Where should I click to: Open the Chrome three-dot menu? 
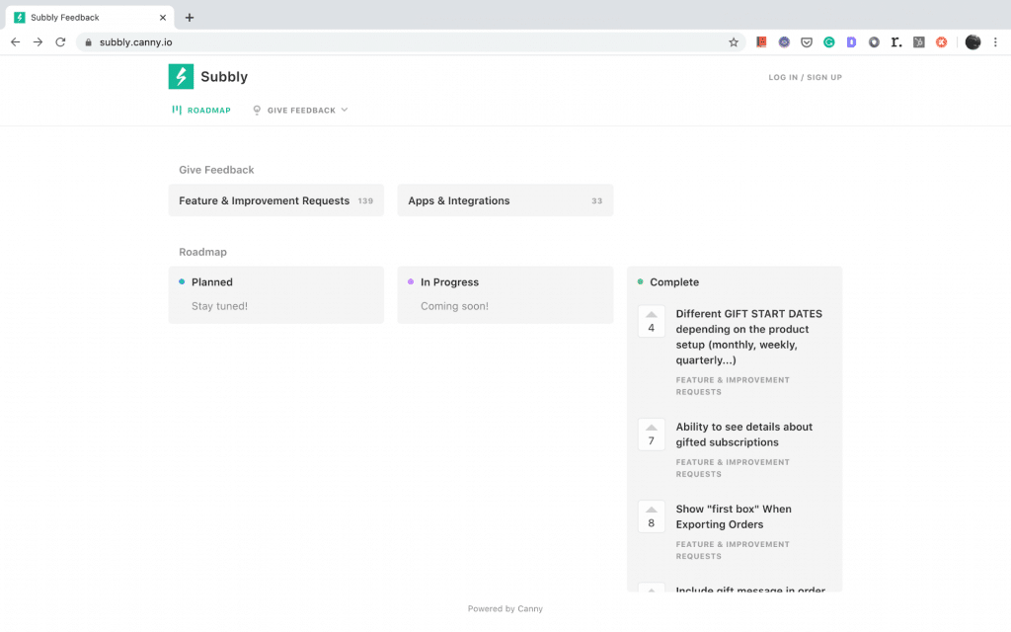point(995,42)
